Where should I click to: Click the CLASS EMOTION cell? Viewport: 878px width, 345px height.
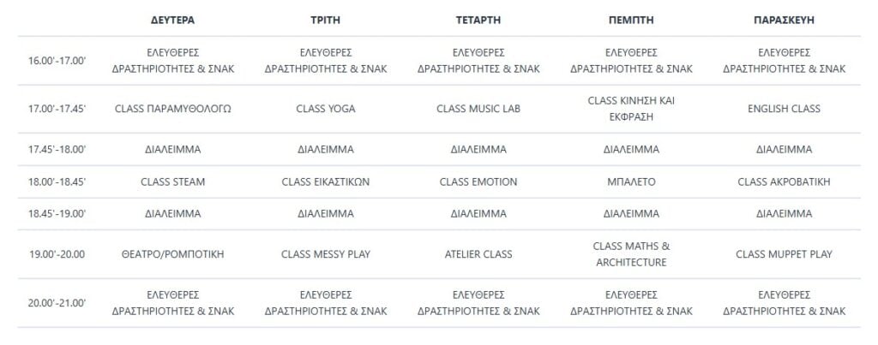[x=478, y=181]
